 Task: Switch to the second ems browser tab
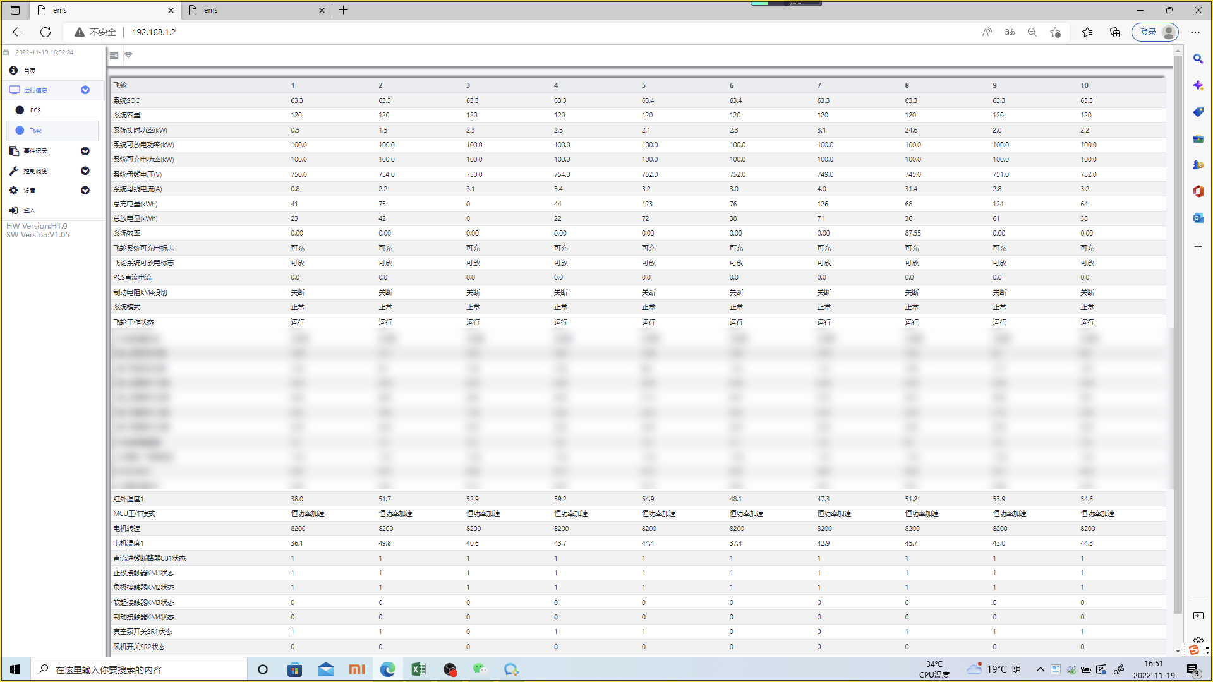[256, 10]
